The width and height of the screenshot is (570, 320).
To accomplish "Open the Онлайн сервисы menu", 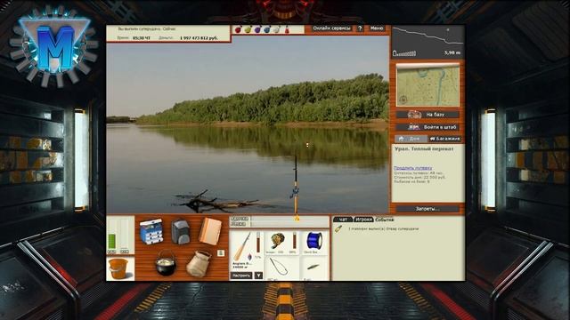I will 331,28.
